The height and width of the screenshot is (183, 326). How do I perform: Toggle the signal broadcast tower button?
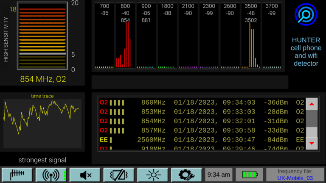coord(51,175)
